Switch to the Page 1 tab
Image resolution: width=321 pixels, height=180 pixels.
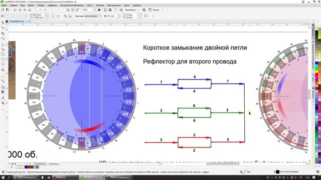click(40, 163)
